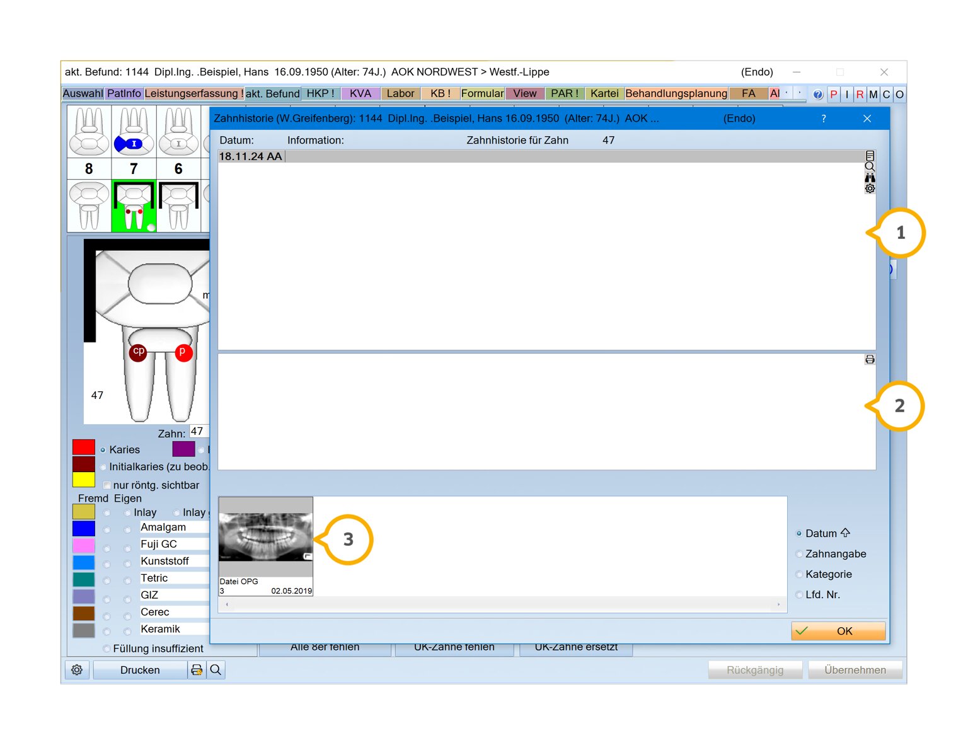968x745 pixels.
Task: Click the Rückgängig button
Action: 755,670
